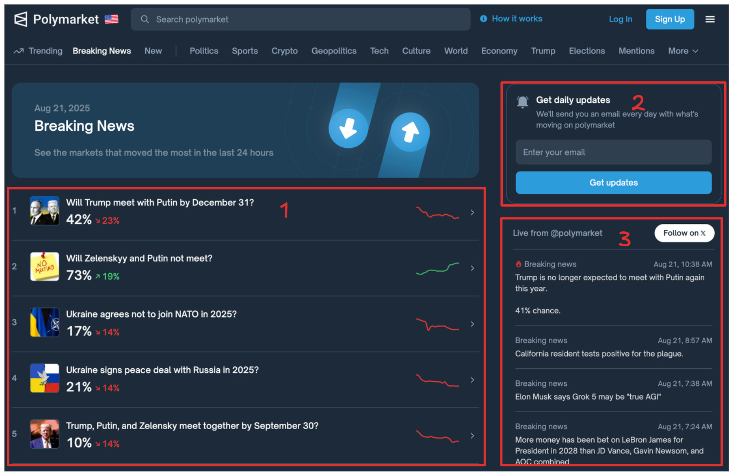Click the info icon beside How it works
The width and height of the screenshot is (734, 476).
coord(483,19)
